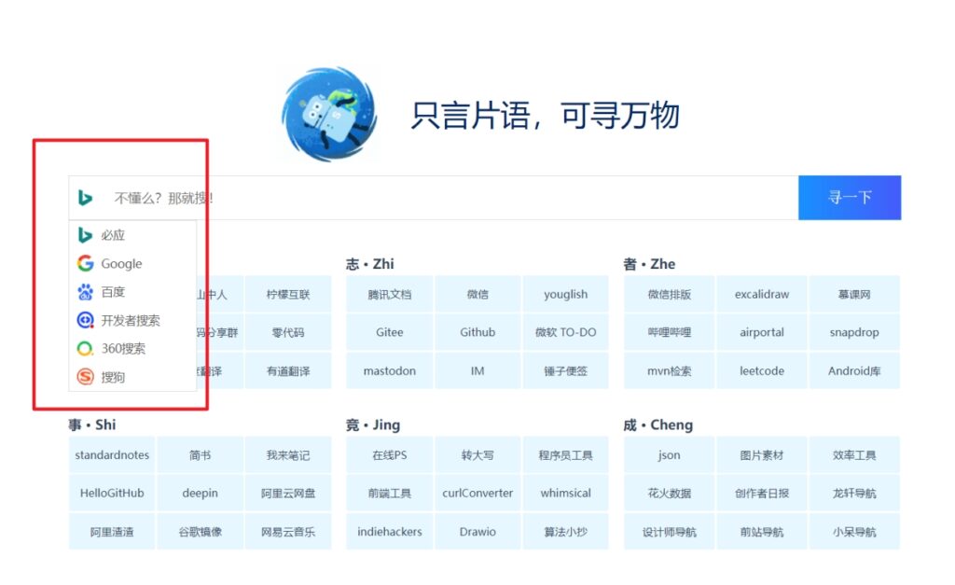This screenshot has width=955, height=585.
Task: Open the 简书 link
Action: point(200,454)
